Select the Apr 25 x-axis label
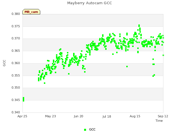 (x=22, y=116)
